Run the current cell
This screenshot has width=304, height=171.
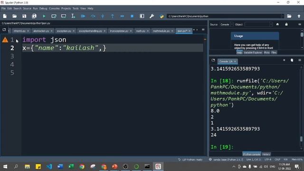pos(54,16)
